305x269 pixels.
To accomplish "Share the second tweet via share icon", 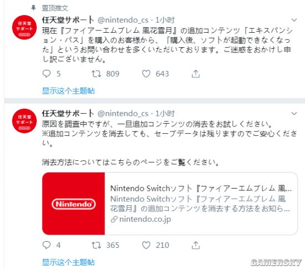I will click(x=196, y=245).
